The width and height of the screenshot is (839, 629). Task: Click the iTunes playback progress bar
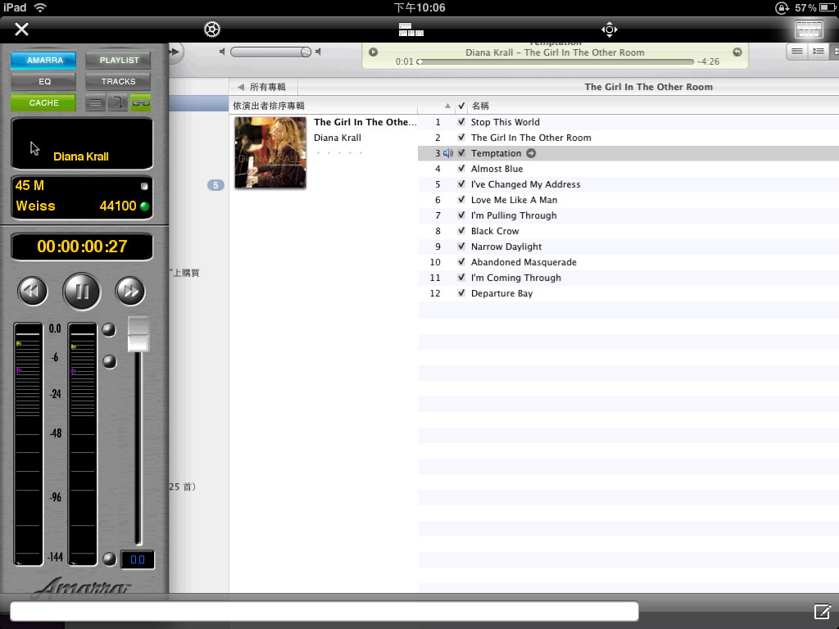pos(555,62)
